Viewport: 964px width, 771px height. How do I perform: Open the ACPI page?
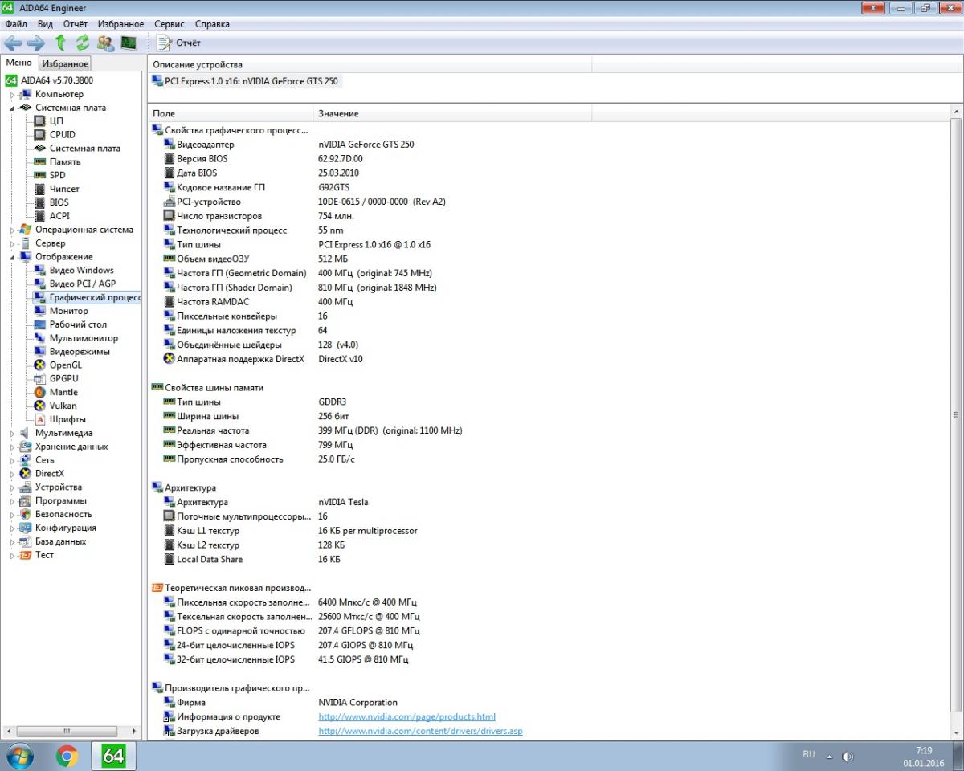tap(59, 215)
